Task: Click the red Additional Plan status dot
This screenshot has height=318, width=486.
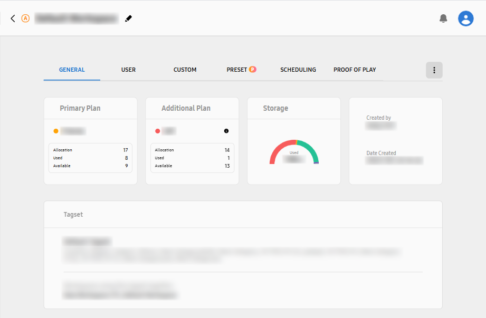Action: point(158,131)
